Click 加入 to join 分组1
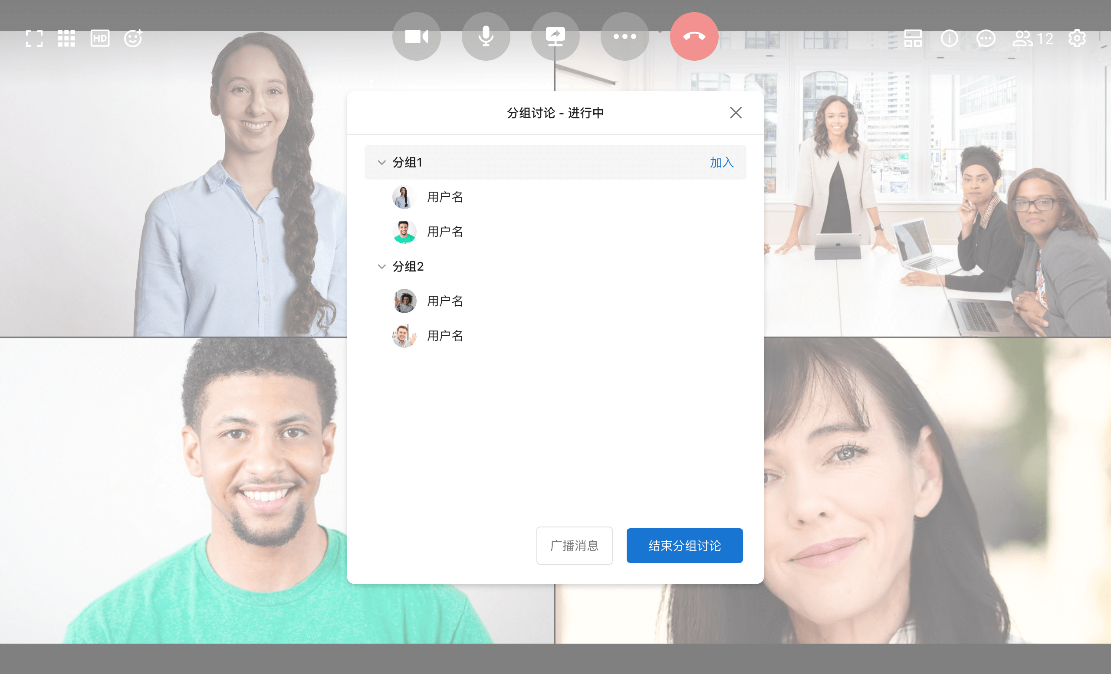 point(721,162)
